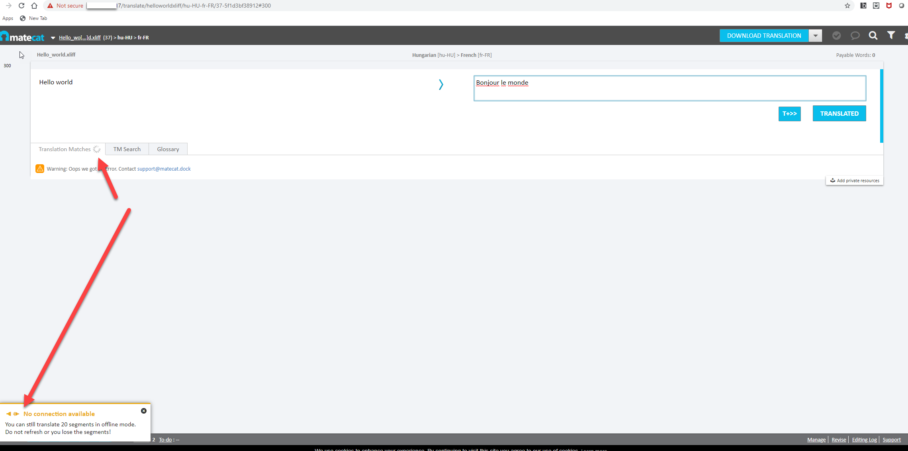Click the Add private resources icon
The height and width of the screenshot is (451, 908).
pyautogui.click(x=833, y=180)
